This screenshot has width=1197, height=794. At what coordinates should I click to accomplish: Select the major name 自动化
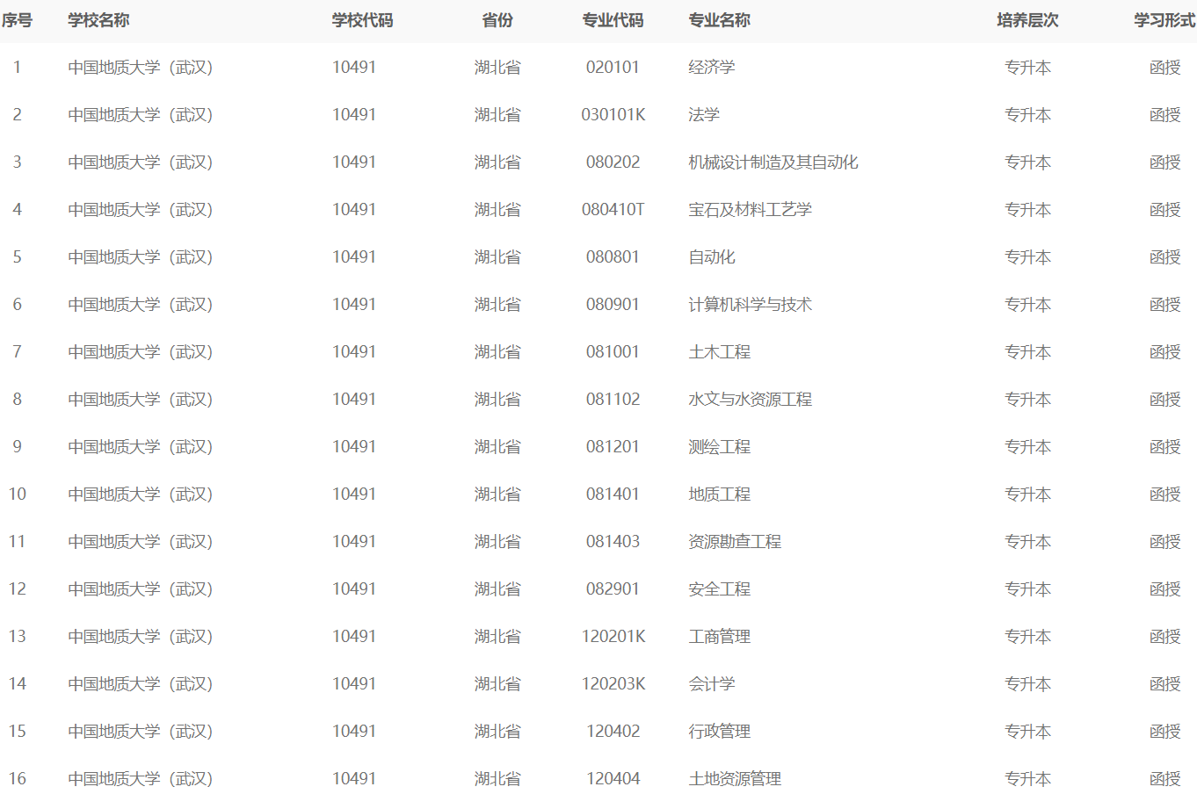711,257
